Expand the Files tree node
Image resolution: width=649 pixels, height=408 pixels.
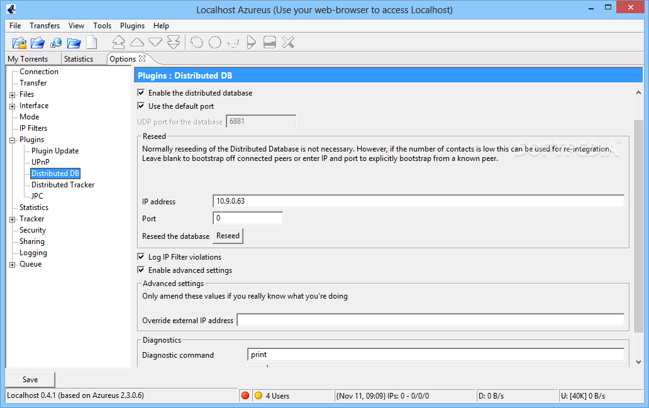coord(13,95)
